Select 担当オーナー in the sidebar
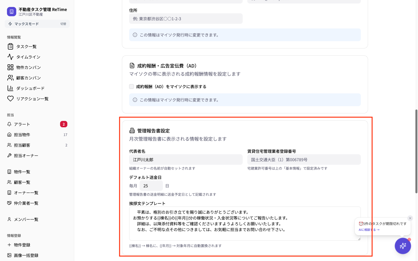418x261 pixels. pyautogui.click(x=37, y=155)
